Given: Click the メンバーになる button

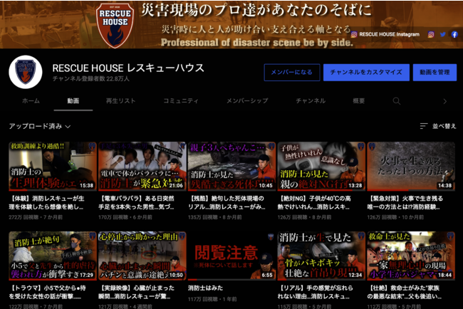Looking at the screenshot, I should click(292, 73).
